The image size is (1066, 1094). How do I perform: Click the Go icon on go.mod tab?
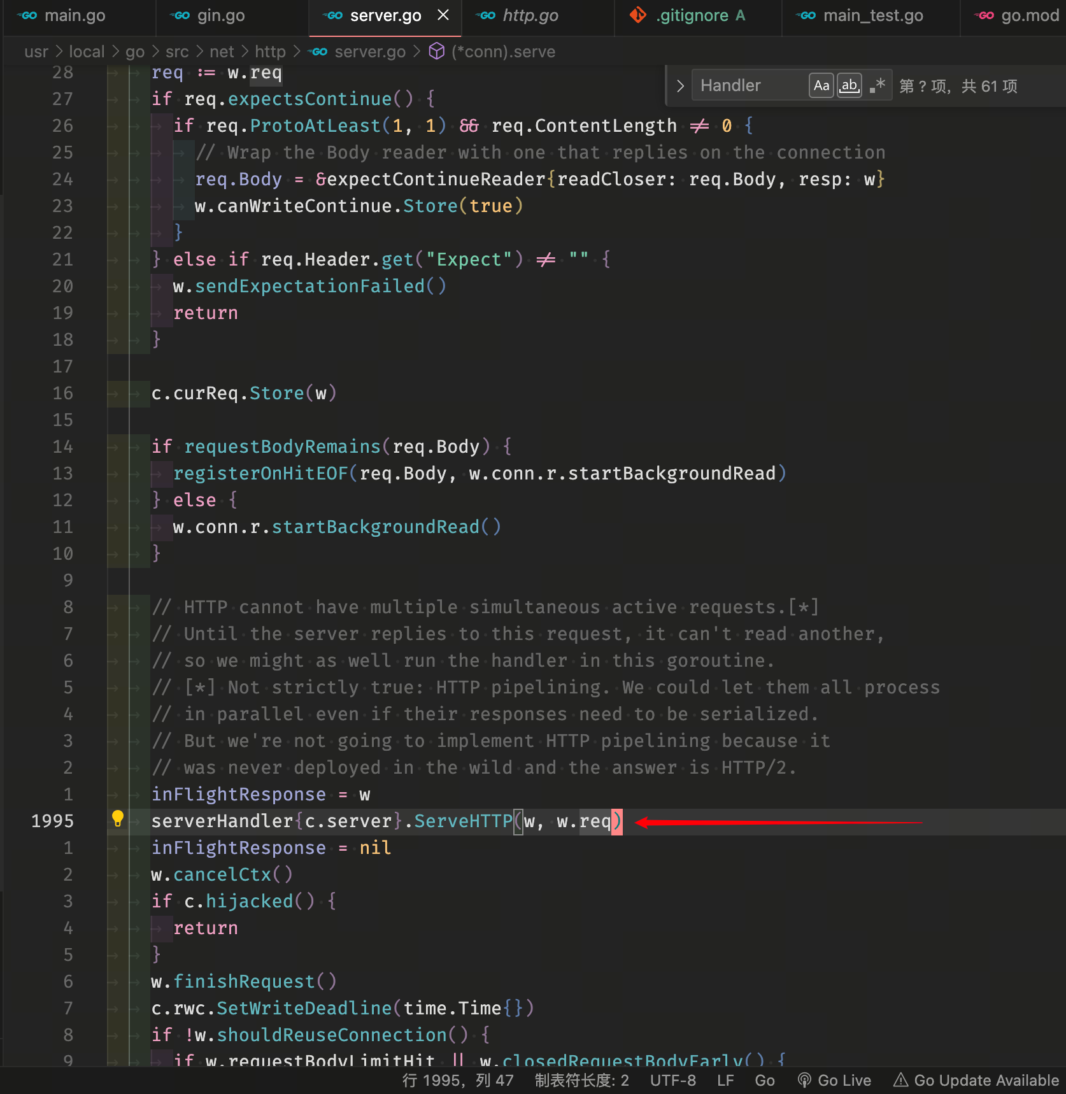pos(984,16)
